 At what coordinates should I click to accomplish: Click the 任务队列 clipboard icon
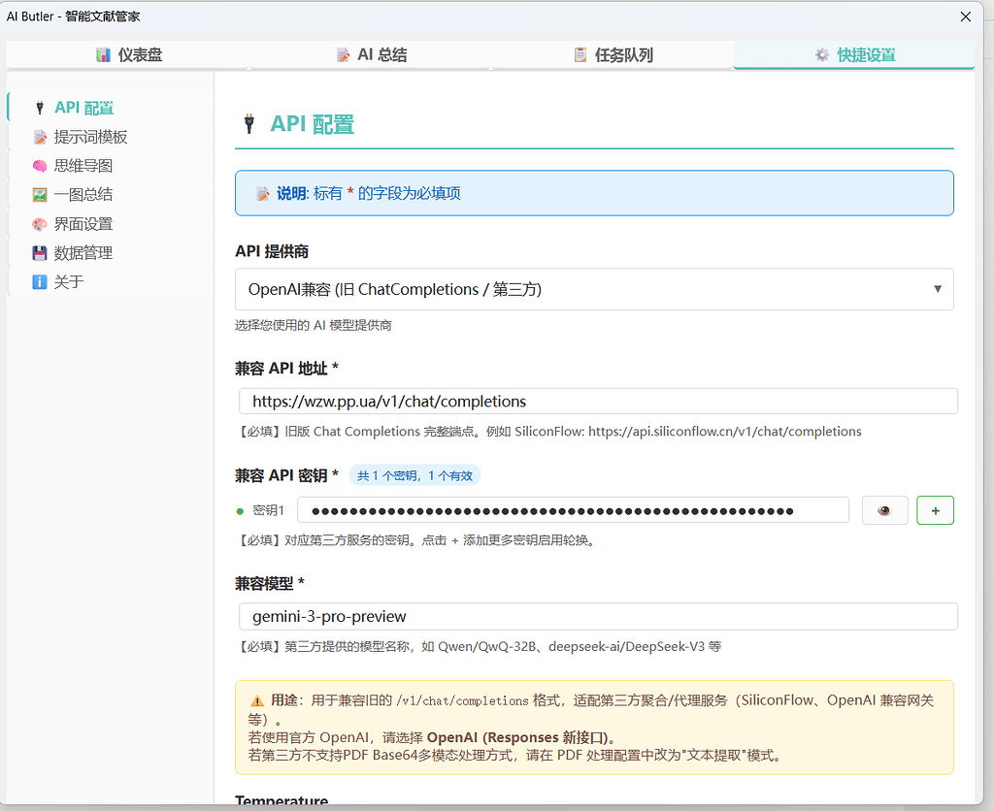click(x=580, y=55)
